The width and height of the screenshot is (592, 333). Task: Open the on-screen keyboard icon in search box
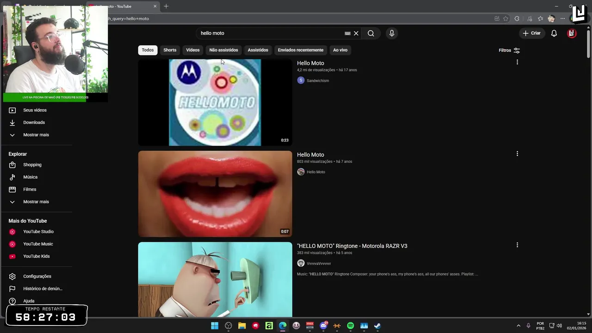pyautogui.click(x=347, y=33)
